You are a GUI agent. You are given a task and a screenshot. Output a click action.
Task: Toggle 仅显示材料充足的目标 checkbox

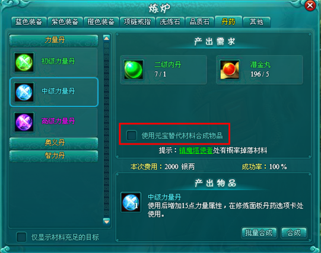point(21,237)
